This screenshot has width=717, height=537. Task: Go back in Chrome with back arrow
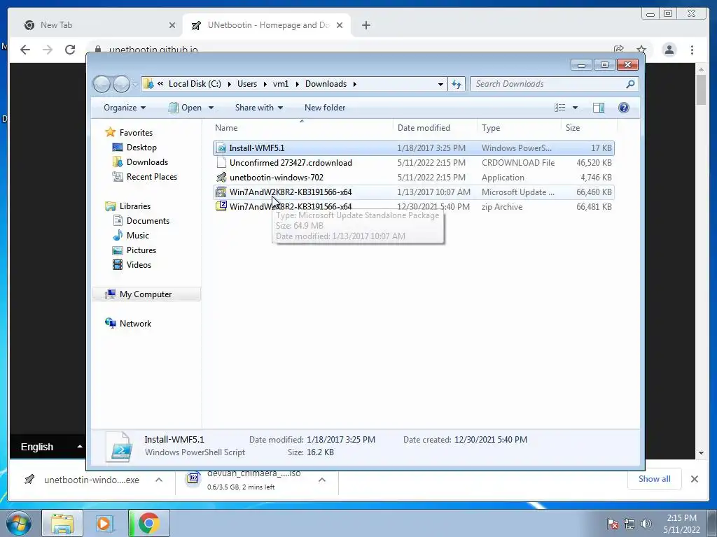[25, 50]
